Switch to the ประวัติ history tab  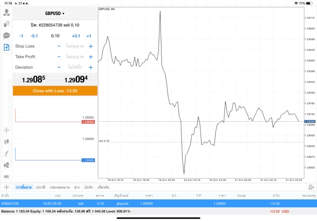(x=41, y=187)
